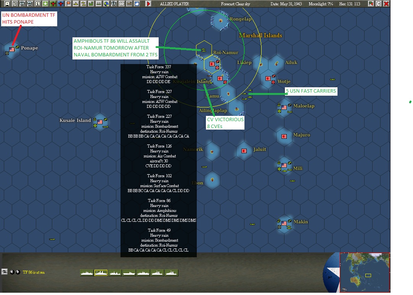The width and height of the screenshot is (413, 295).
Task: Select the task force marker east of Wotje
Action: tap(333, 79)
